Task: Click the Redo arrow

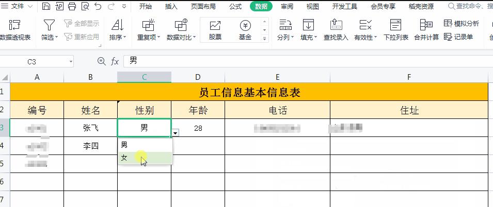Action: 111,6
